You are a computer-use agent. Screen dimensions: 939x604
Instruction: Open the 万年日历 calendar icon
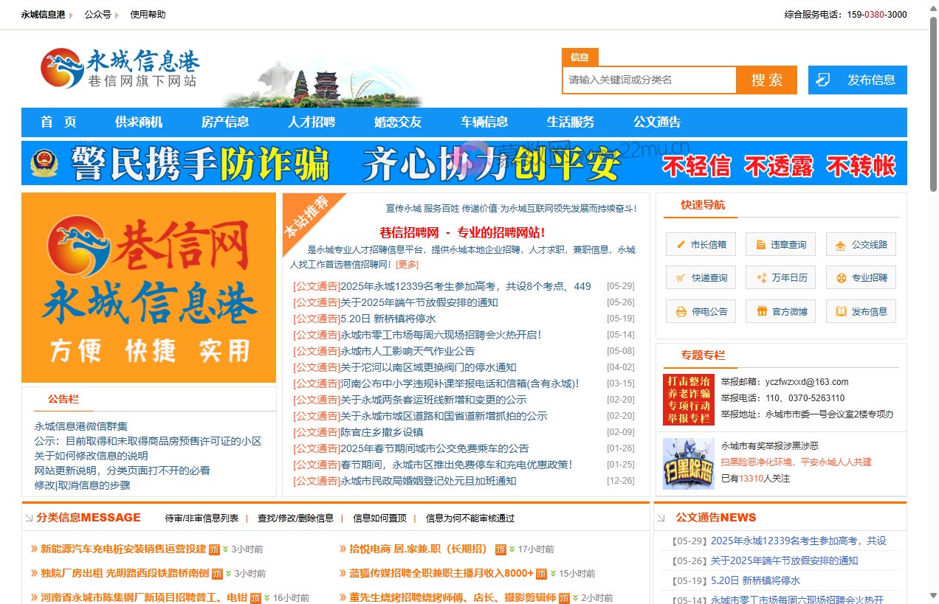pos(780,277)
